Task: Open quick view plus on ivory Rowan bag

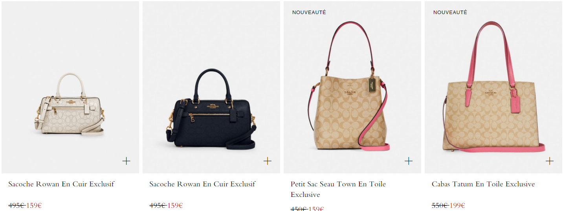Action: pyautogui.click(x=126, y=161)
